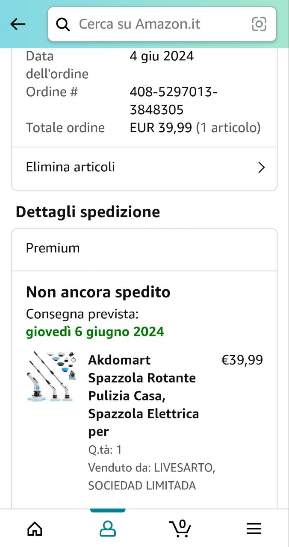Image resolution: width=289 pixels, height=547 pixels.
Task: Tap the delivery date giovedì 6 giugno 2024
Action: 95,332
